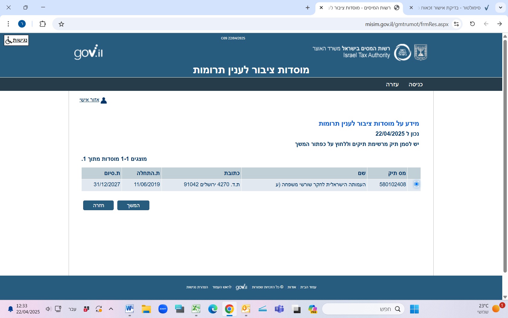
Task: Open the browser extensions puzzle icon
Action: (43, 24)
